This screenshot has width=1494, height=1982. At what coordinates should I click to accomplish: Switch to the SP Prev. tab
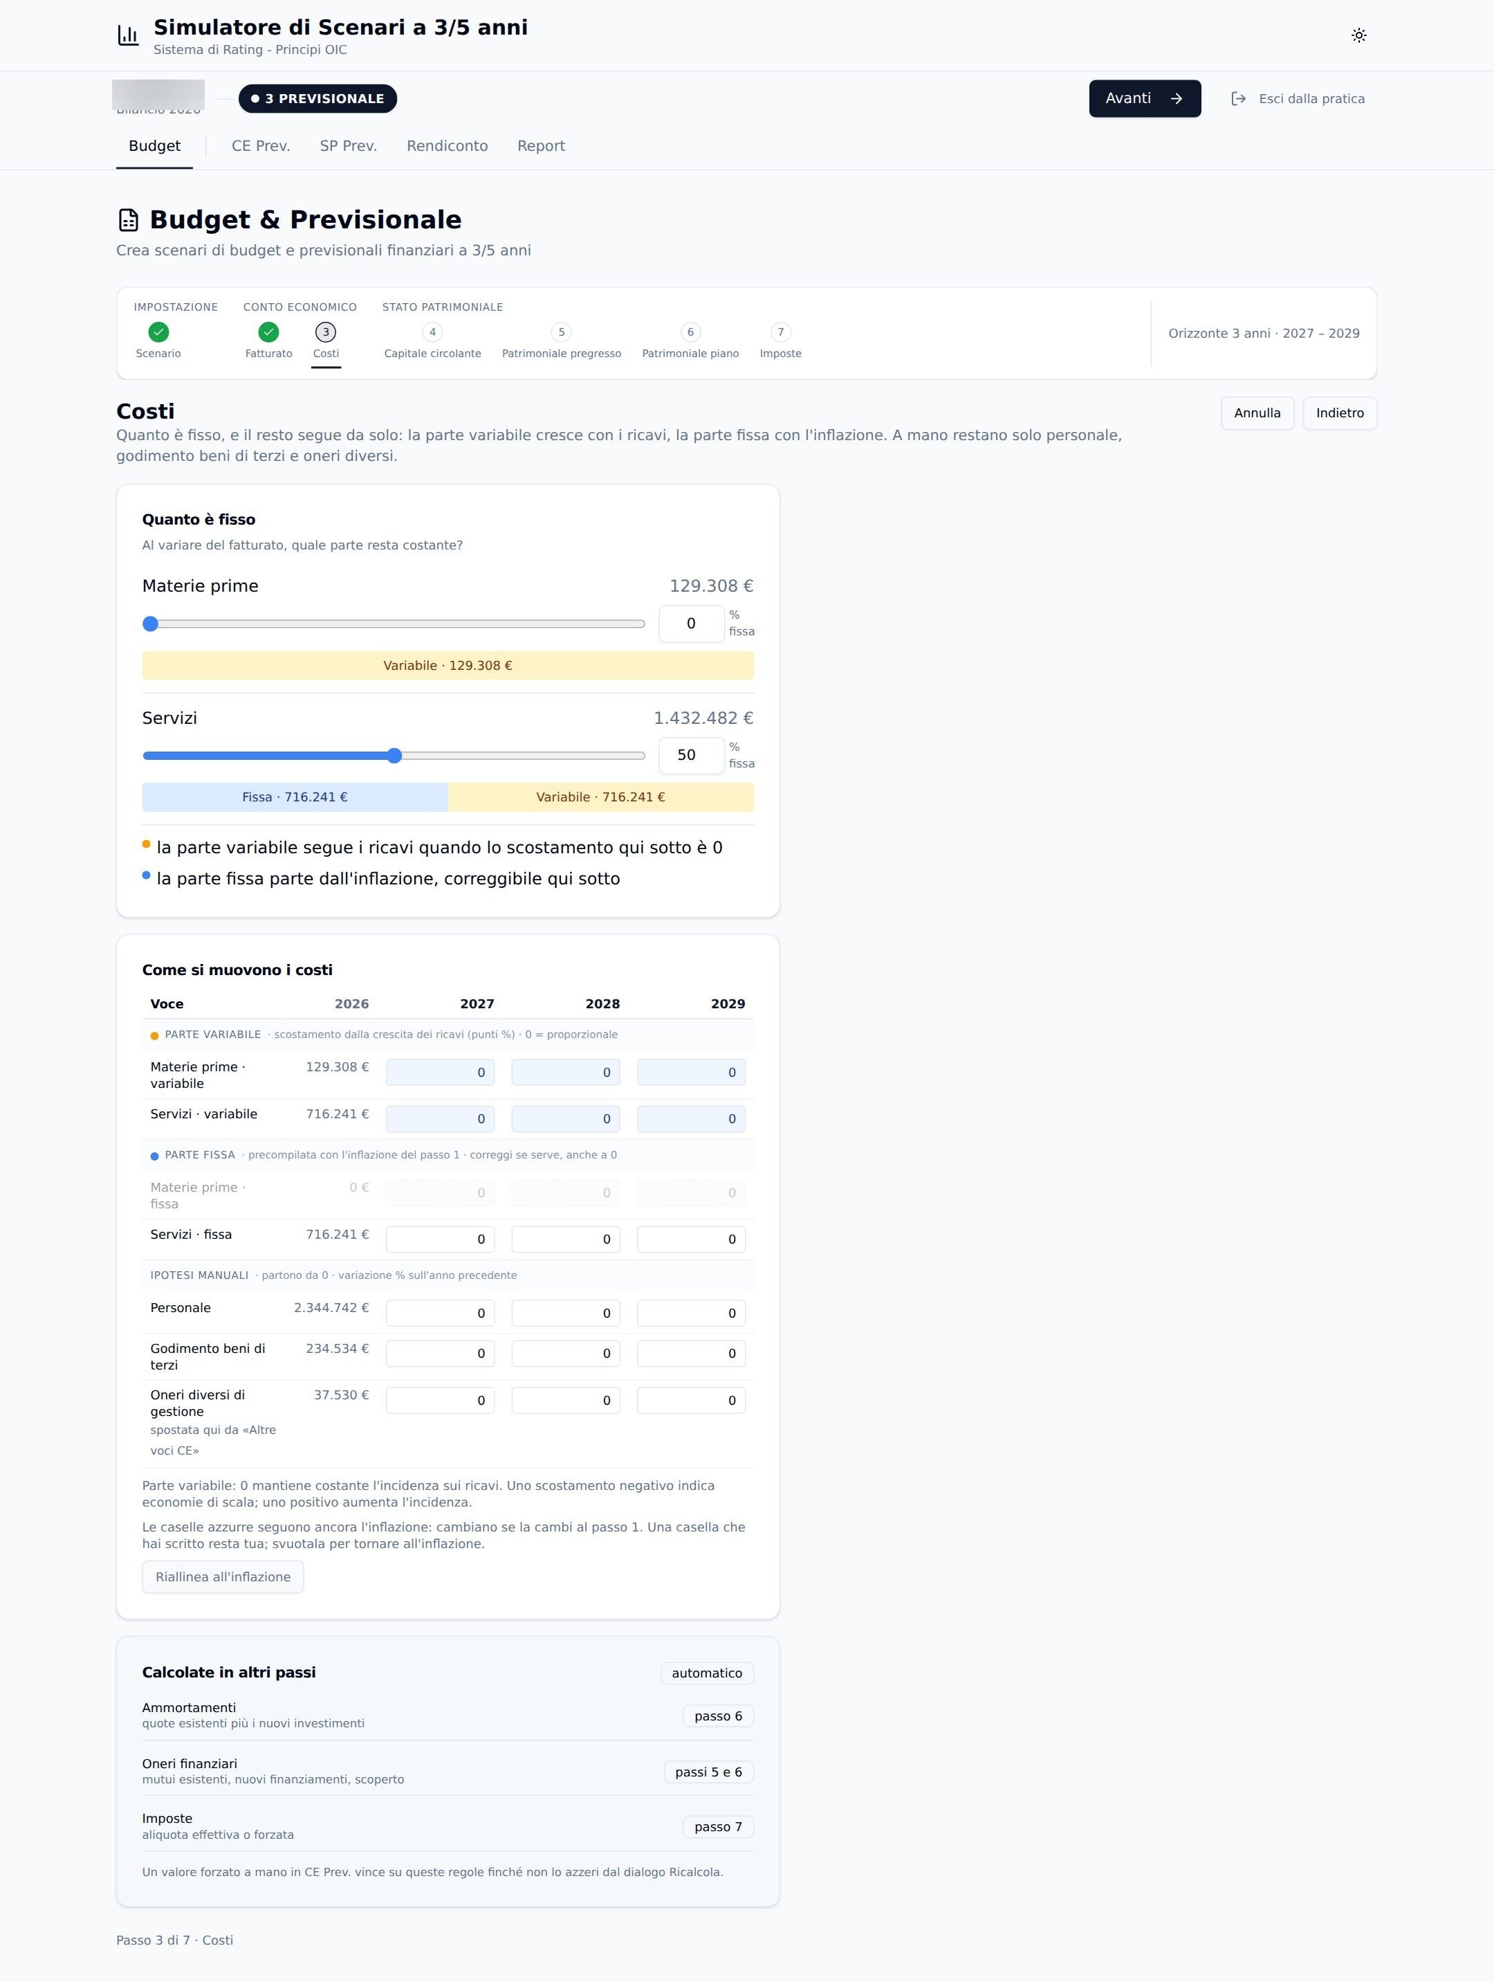pyautogui.click(x=349, y=146)
